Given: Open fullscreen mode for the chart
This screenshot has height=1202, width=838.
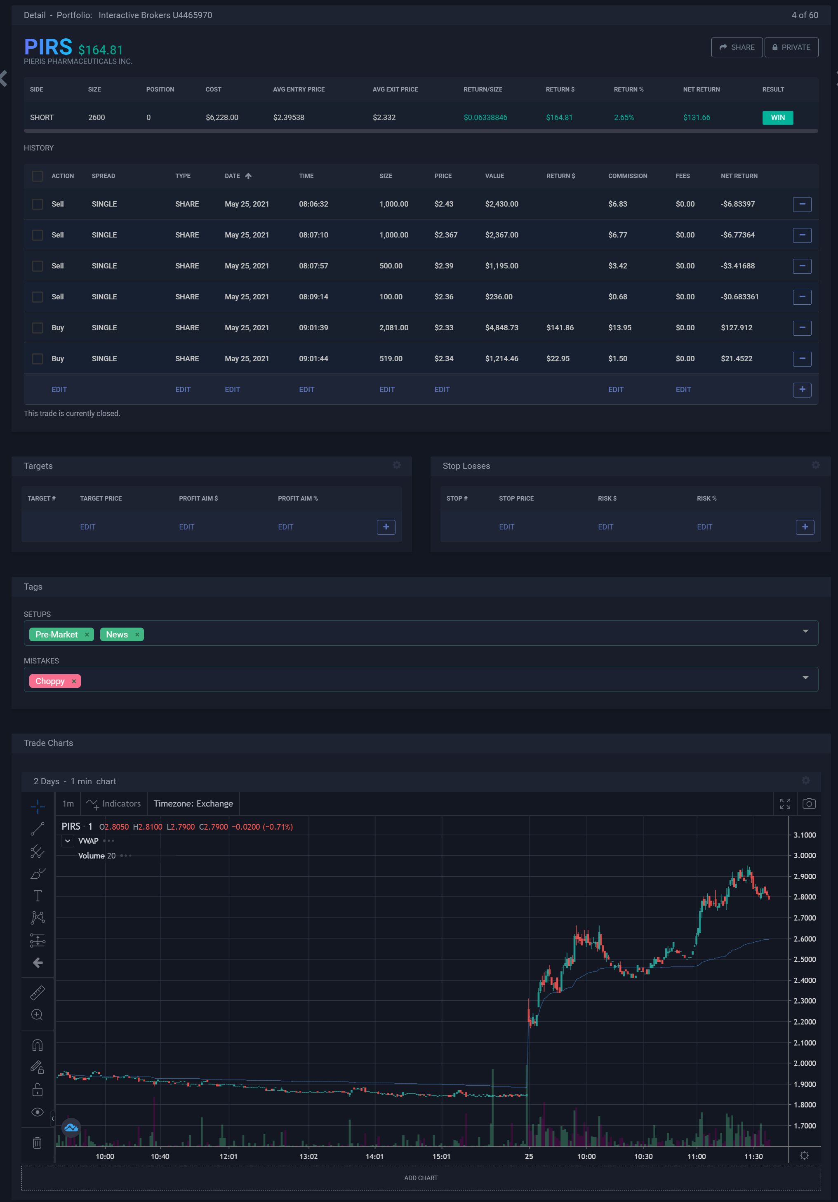Looking at the screenshot, I should [785, 804].
